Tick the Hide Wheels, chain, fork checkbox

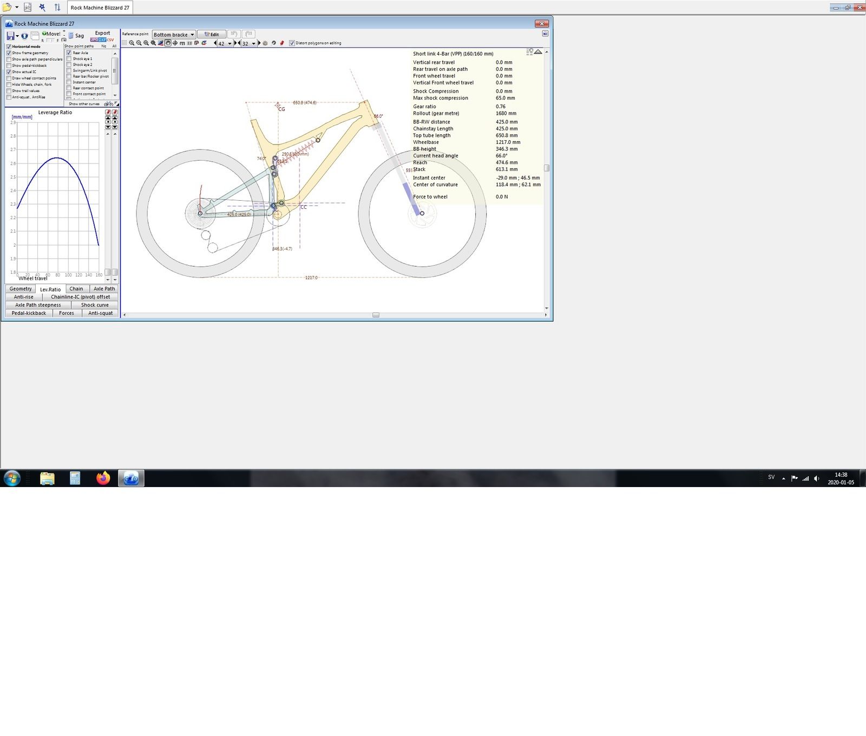[x=9, y=84]
